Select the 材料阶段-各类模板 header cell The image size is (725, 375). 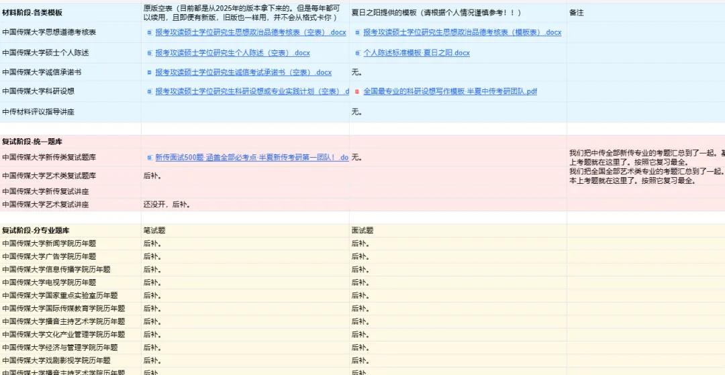[70, 13]
